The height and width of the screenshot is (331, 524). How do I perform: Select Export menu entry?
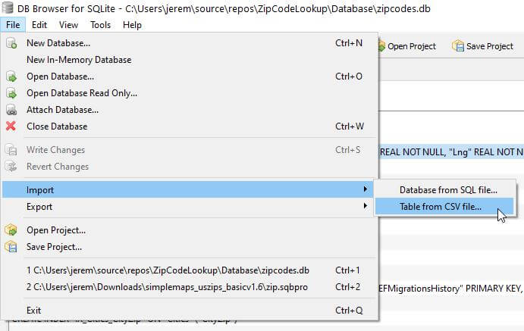click(x=190, y=207)
